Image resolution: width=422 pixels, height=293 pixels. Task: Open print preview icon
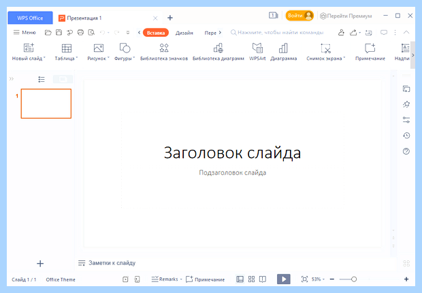pos(91,33)
